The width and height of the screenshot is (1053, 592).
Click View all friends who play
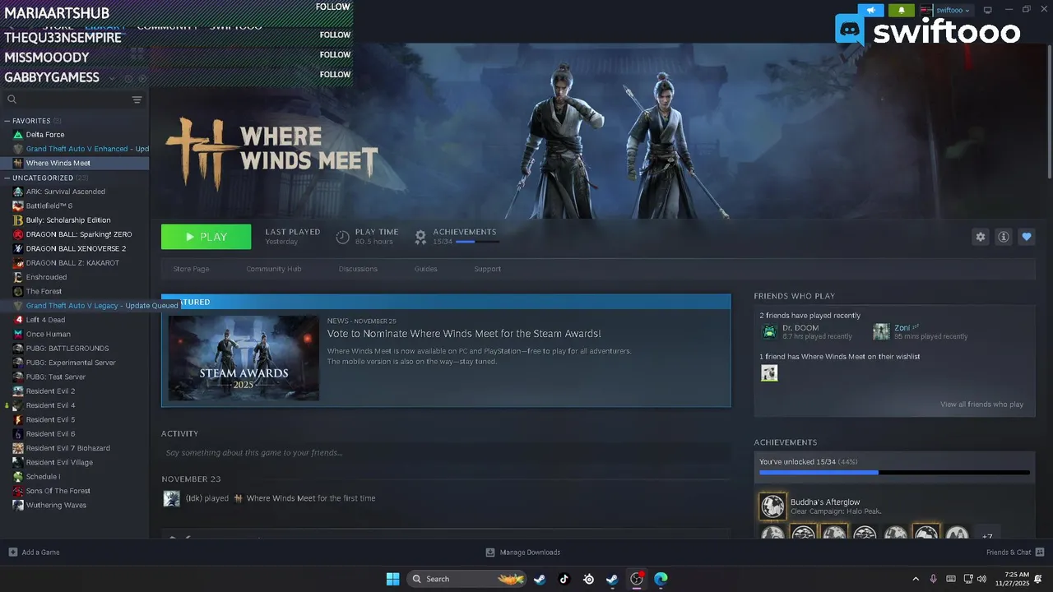coord(981,405)
